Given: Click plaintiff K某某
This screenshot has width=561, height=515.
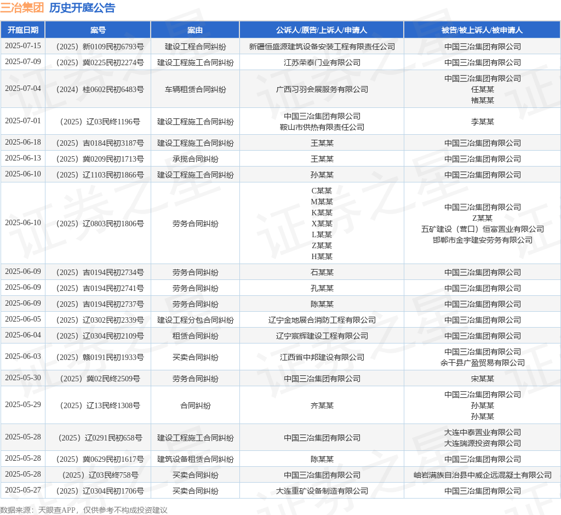Looking at the screenshot, I should 322,213.
